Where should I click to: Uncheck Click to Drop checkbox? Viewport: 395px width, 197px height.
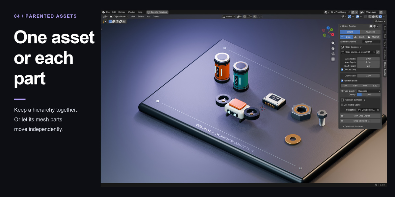pos(342,70)
